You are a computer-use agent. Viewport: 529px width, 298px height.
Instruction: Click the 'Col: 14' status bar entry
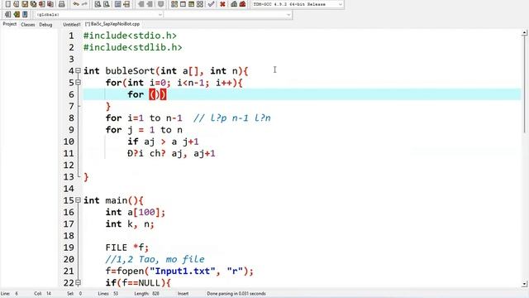[x=42, y=294]
